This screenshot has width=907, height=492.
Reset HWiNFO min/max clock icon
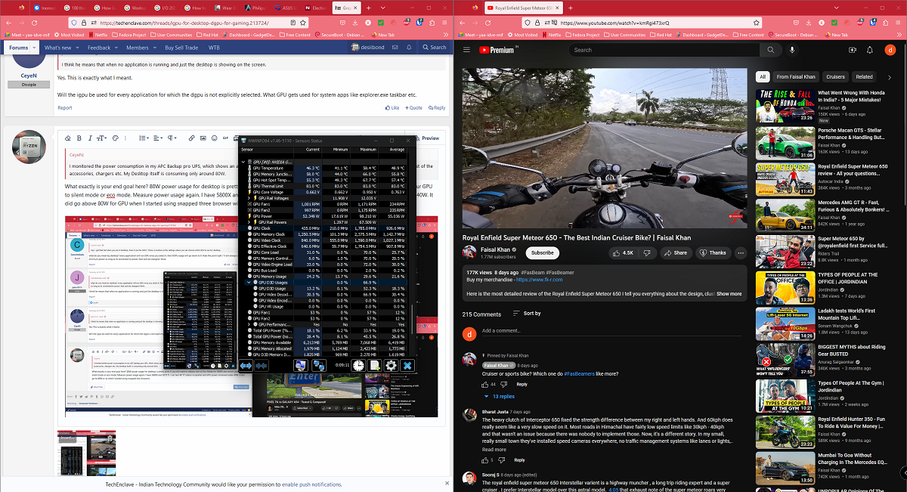358,366
